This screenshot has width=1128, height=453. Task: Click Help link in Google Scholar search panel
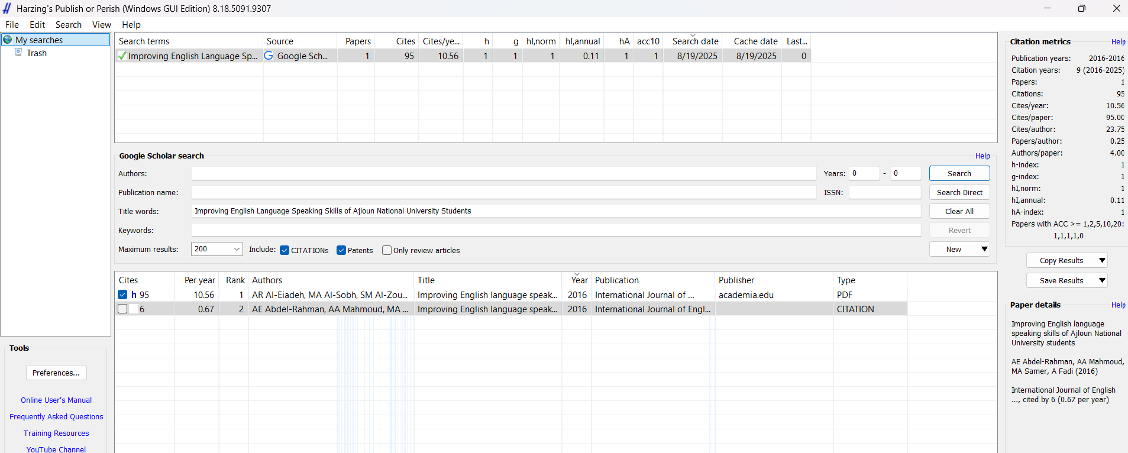coord(982,156)
